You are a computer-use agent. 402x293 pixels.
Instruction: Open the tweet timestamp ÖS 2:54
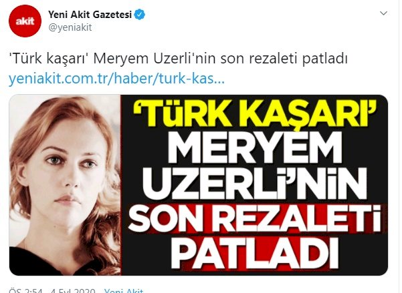point(25,291)
